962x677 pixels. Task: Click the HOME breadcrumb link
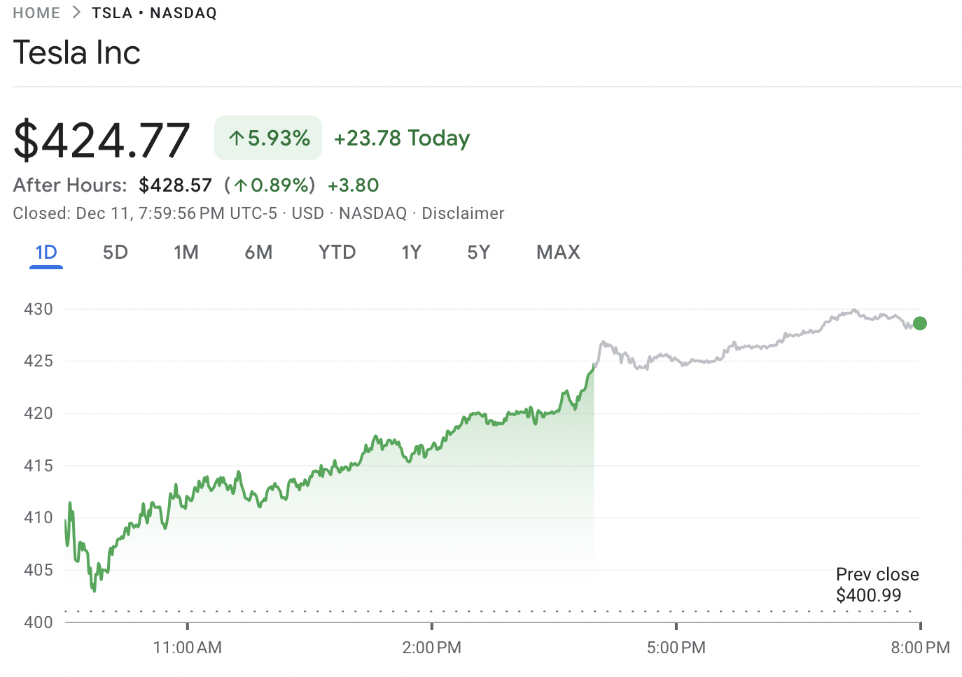pyautogui.click(x=36, y=13)
